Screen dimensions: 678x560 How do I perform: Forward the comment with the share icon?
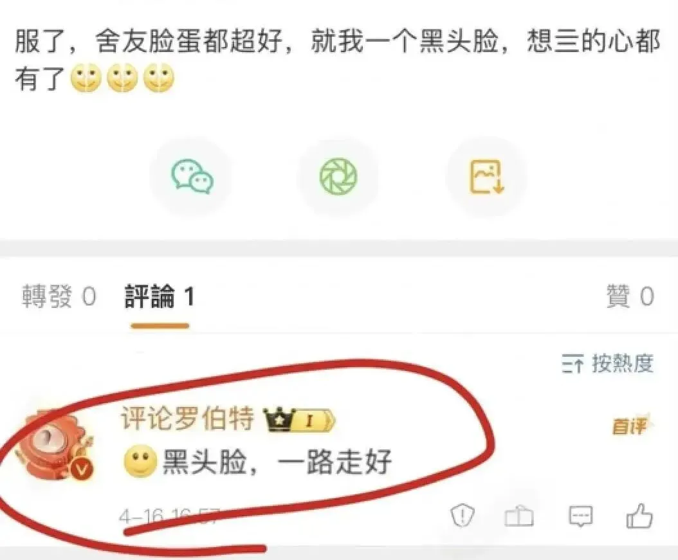coord(519,516)
